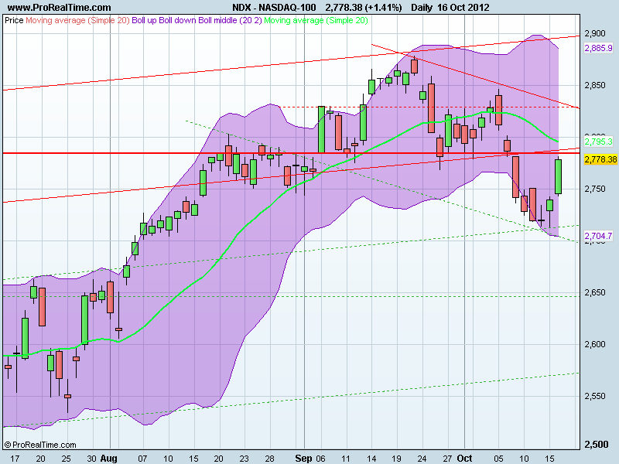Click the green 2,795.3 moving average tag

tap(598, 142)
